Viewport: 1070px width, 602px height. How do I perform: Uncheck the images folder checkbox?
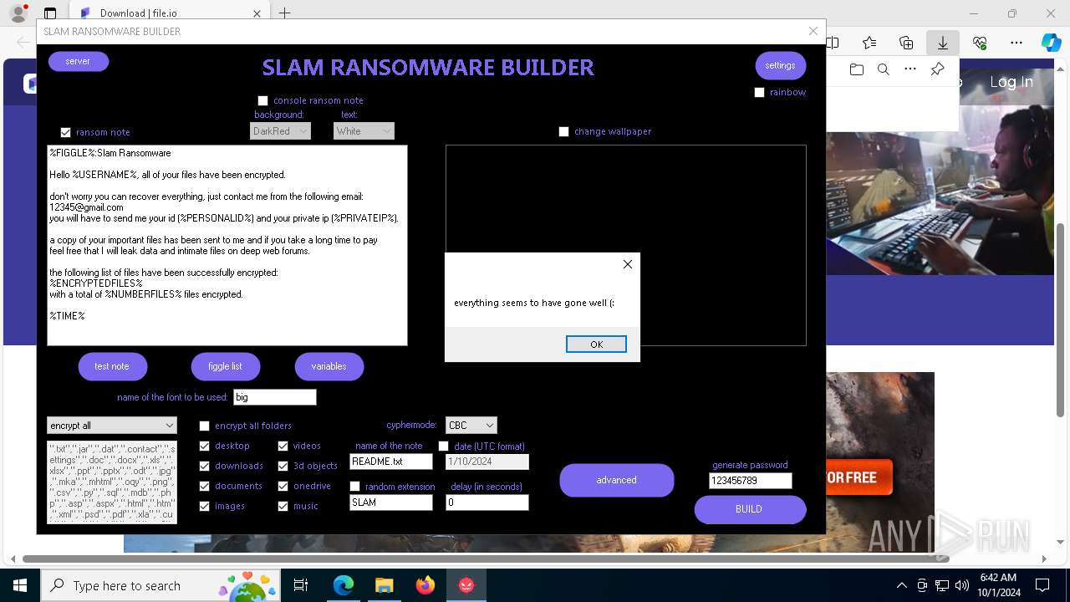pyautogui.click(x=204, y=506)
